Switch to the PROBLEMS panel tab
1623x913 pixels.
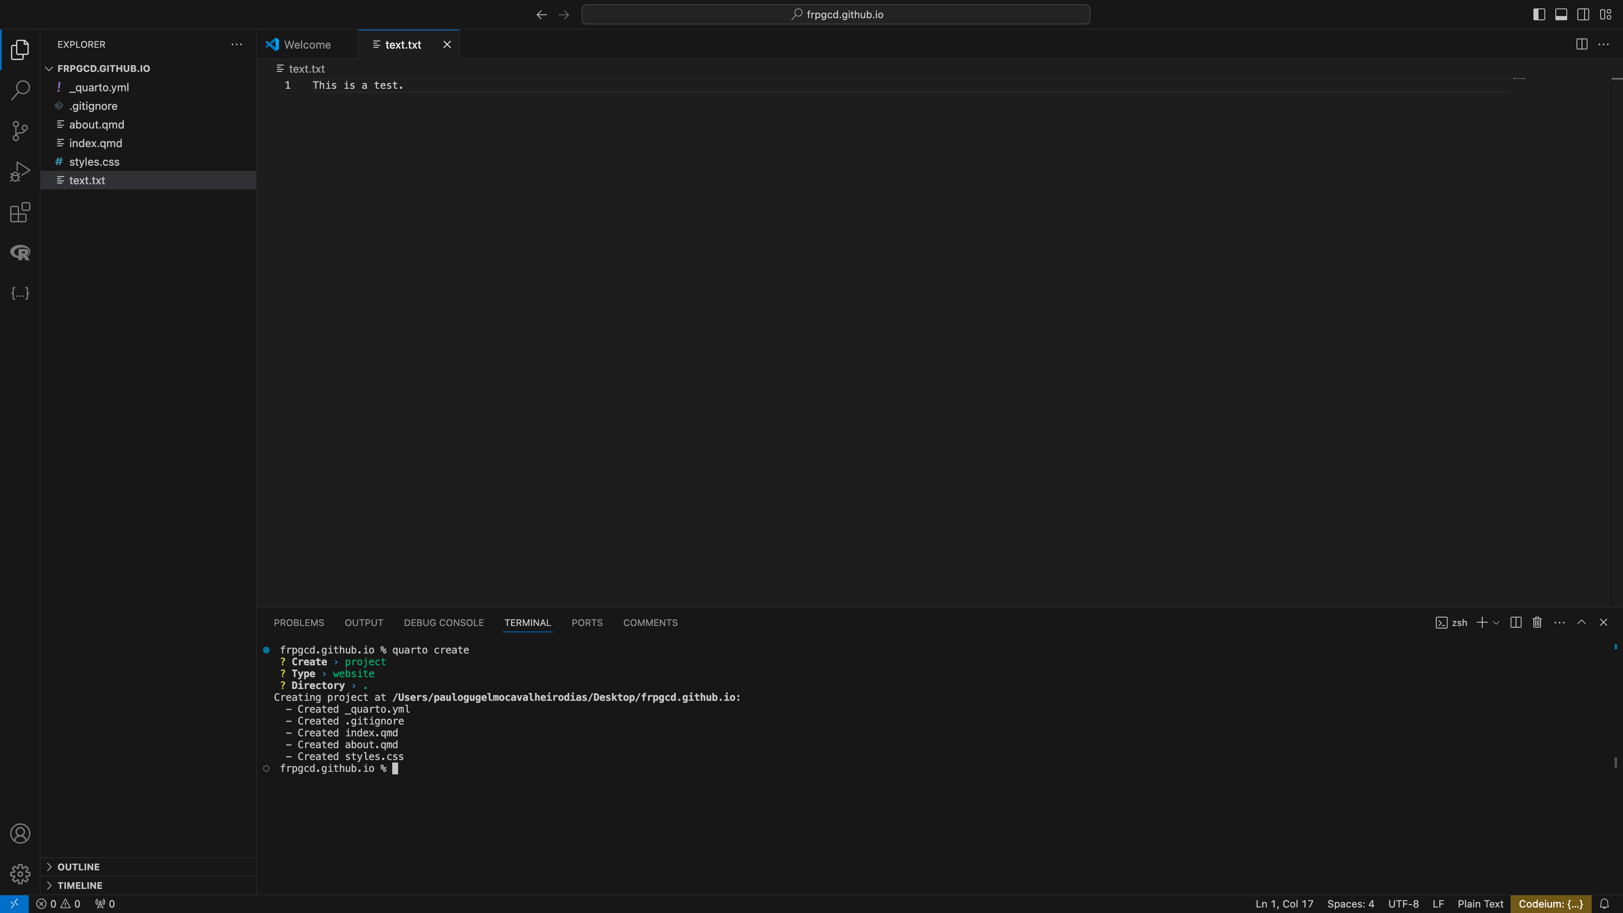[x=299, y=623]
